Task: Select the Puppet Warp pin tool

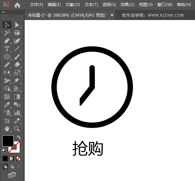Action: 17,81
